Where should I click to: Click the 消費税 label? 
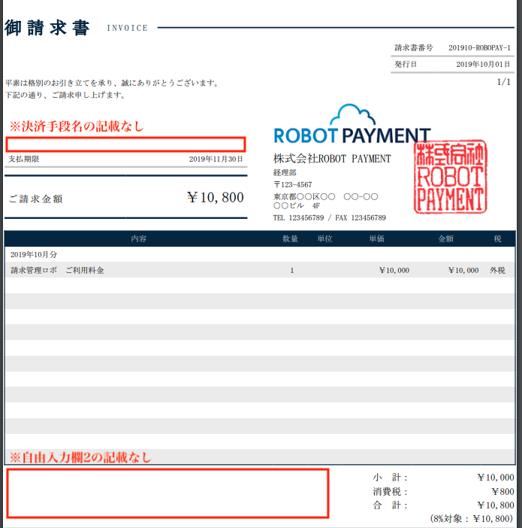click(x=390, y=492)
